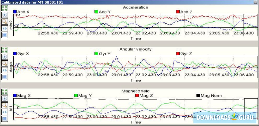Click the play icon beside Acceleration chart
Image resolution: width=259 pixels, height=126 pixels.
(4, 15)
